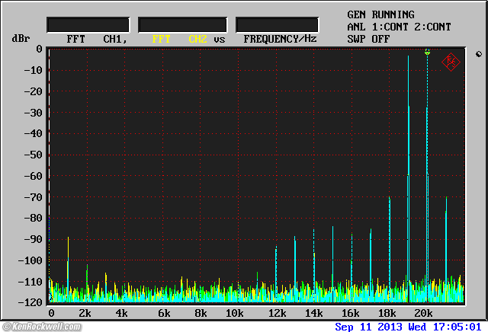Select the first empty display field above CH1
This screenshot has height=332, width=488.
click(88, 24)
